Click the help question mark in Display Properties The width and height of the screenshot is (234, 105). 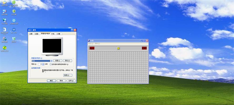coord(72,30)
